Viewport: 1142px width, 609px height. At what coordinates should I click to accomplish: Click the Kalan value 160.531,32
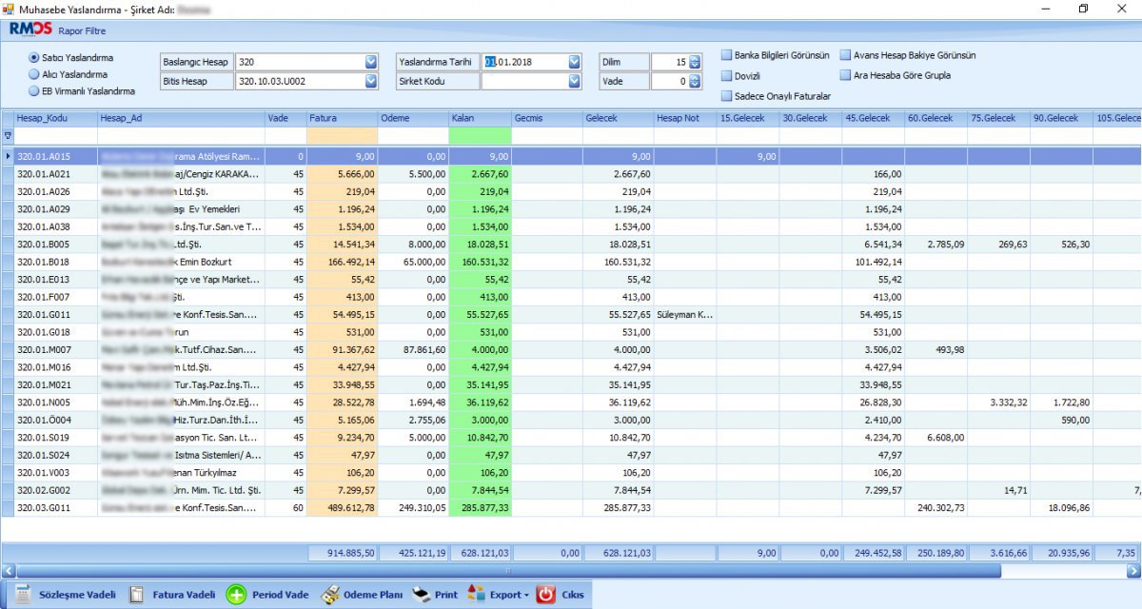click(x=484, y=262)
